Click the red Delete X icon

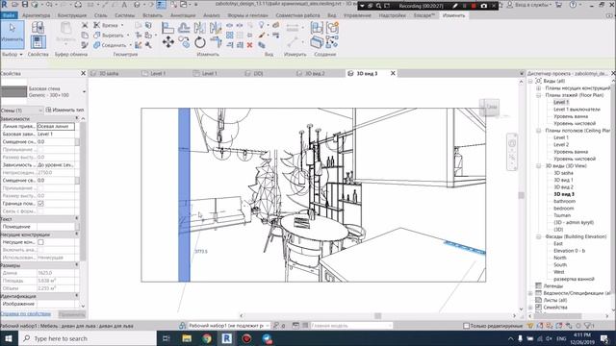pos(249,45)
